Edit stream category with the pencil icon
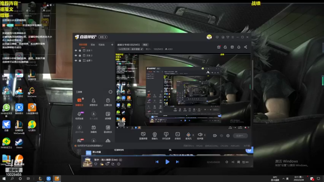Screen dimensions: 324x182 [141, 49]
